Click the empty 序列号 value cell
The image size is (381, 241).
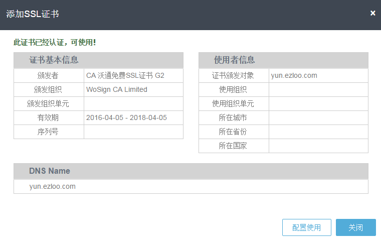tap(133, 132)
